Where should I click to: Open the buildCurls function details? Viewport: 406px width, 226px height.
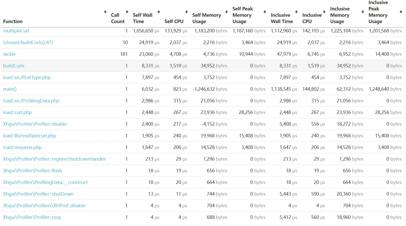[14, 66]
